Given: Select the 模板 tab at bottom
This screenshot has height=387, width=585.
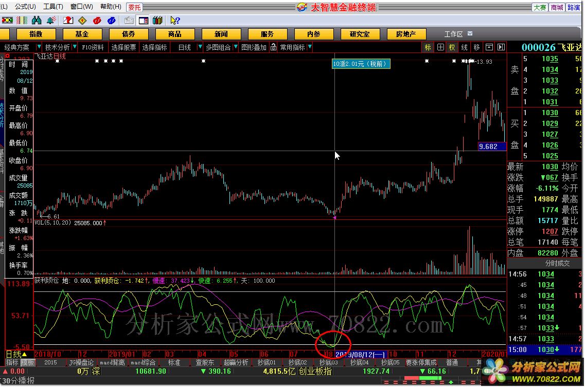Looking at the screenshot, I should pyautogui.click(x=27, y=362).
